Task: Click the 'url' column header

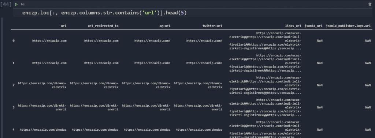Action: tap(64, 26)
